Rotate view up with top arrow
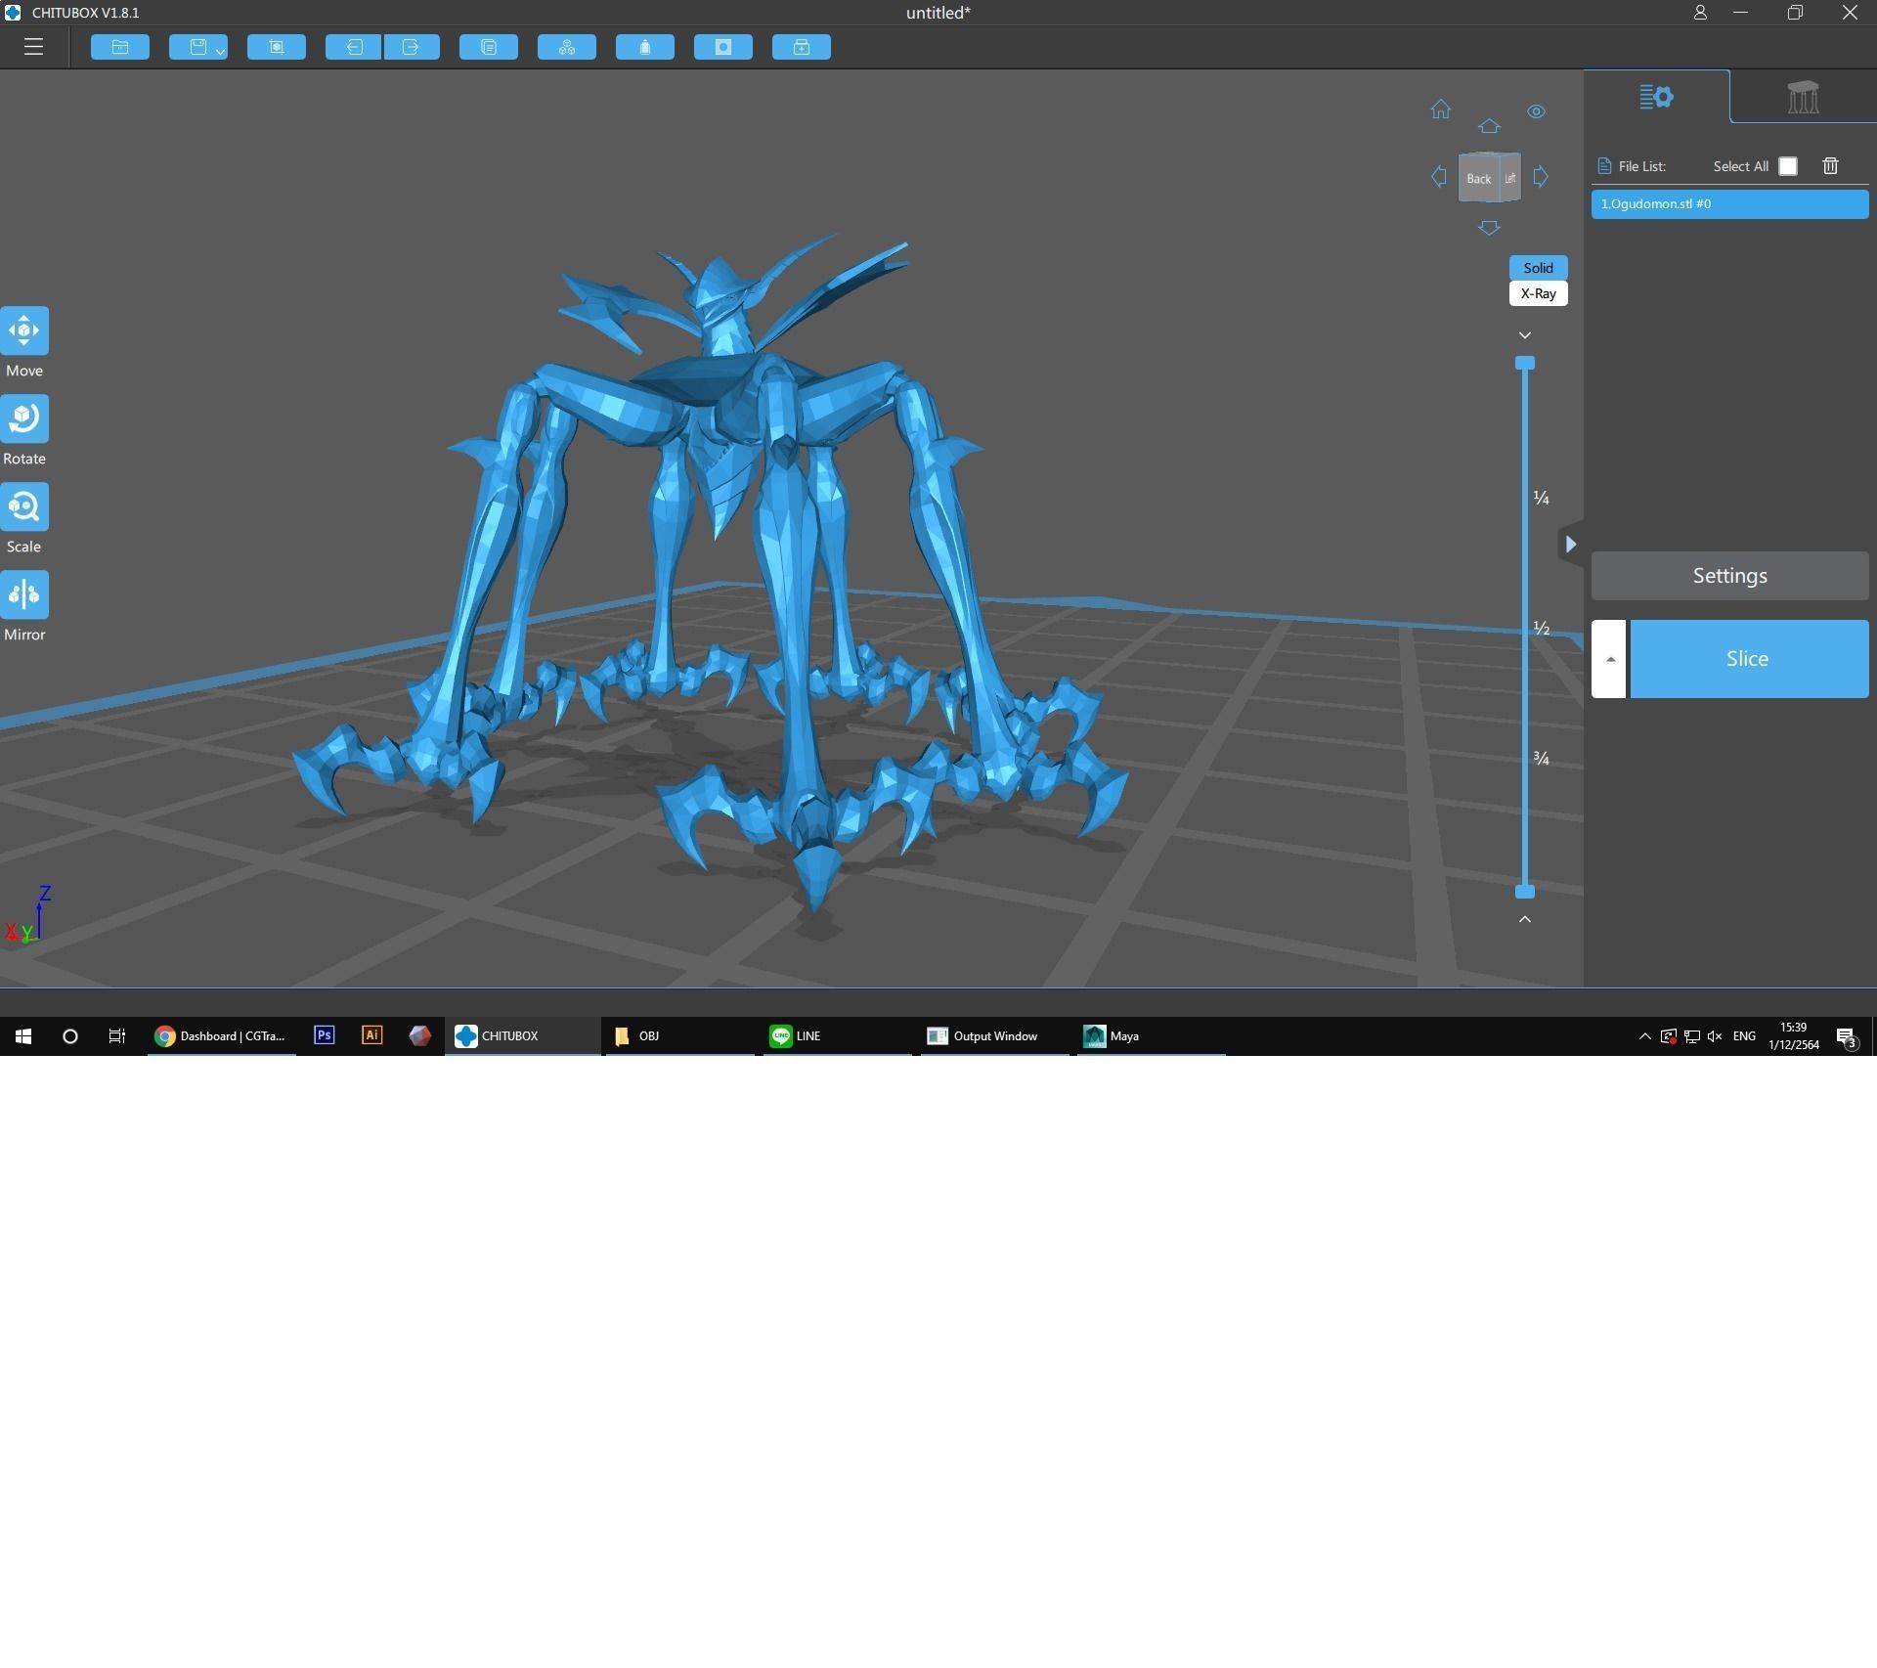The image size is (1877, 1668). 1489,126
